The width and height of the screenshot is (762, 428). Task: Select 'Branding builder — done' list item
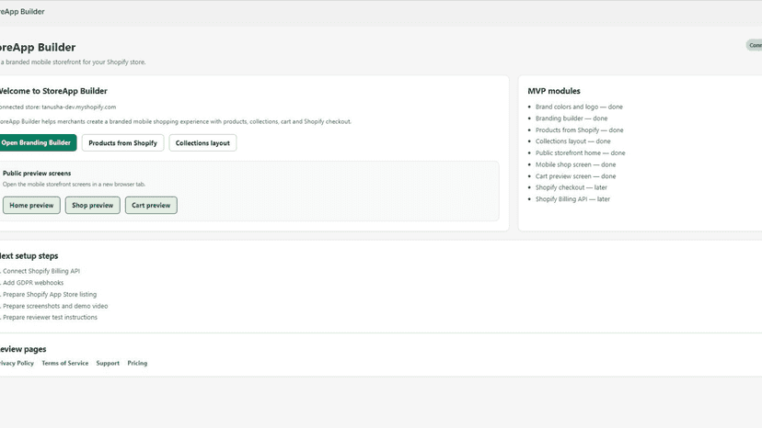(571, 118)
